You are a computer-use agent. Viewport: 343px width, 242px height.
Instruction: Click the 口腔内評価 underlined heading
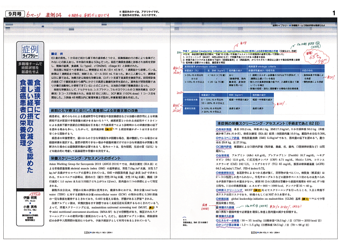point(227,146)
